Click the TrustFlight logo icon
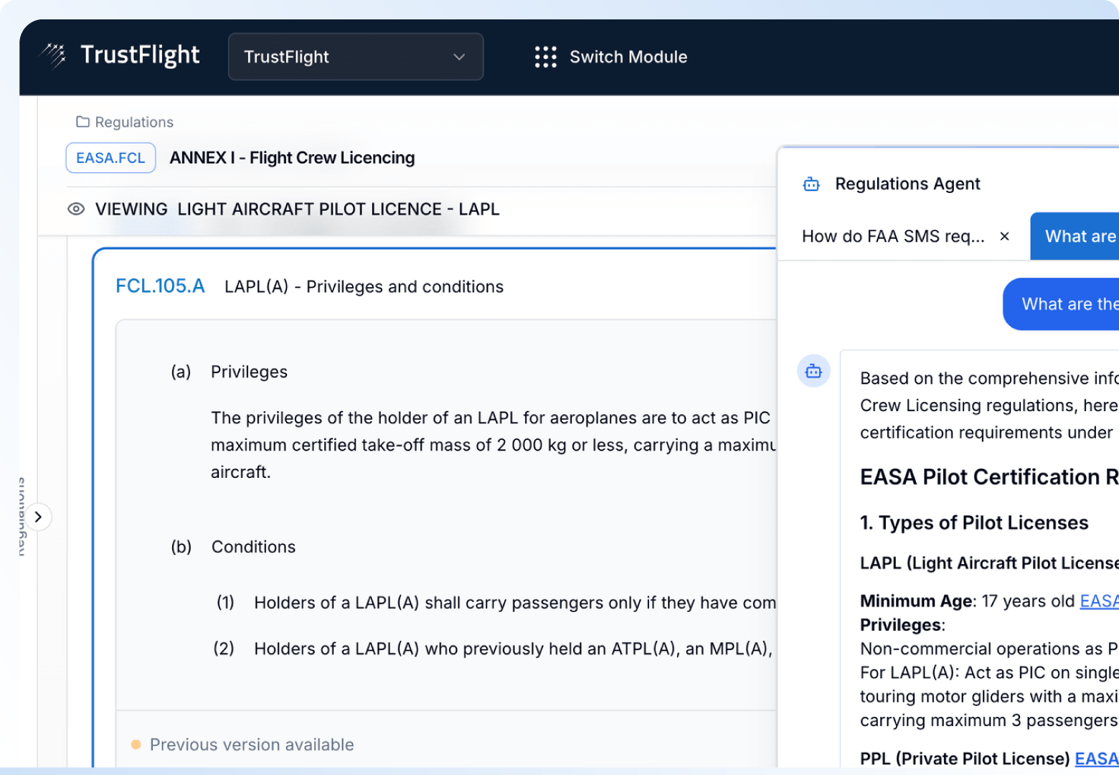Screen dimensions: 1119x775 tap(53, 55)
